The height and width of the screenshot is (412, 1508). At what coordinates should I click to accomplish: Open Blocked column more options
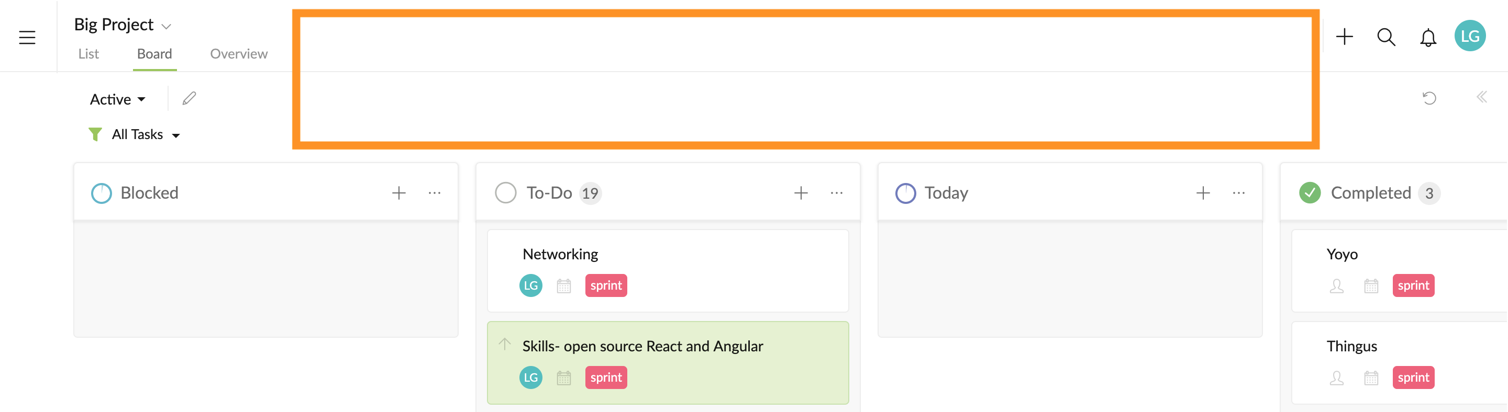[x=435, y=193]
